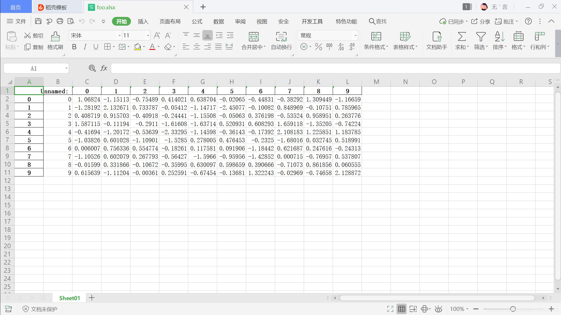This screenshot has height=315, width=561.
Task: Click the 分享 share button
Action: click(x=481, y=21)
